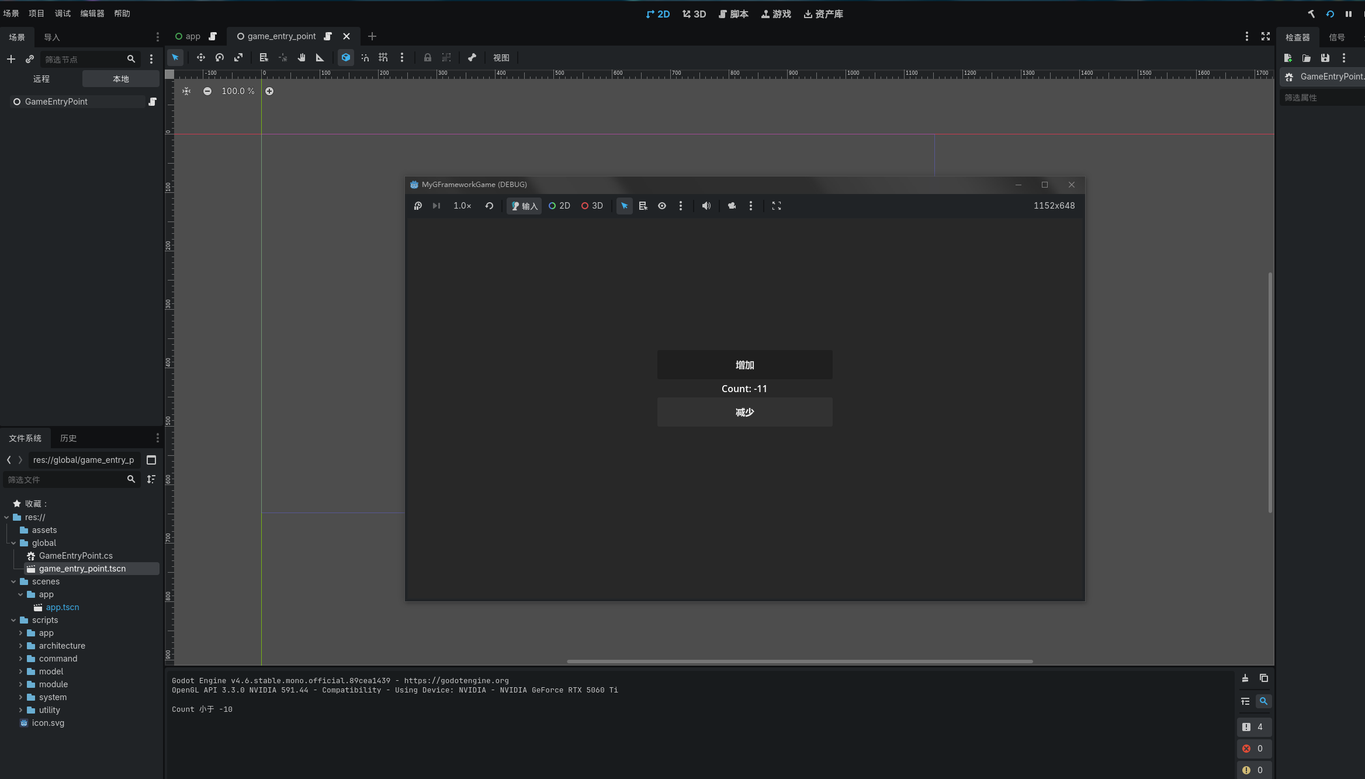
Task: Select the Move tool in the canvas toolbar
Action: pos(201,58)
